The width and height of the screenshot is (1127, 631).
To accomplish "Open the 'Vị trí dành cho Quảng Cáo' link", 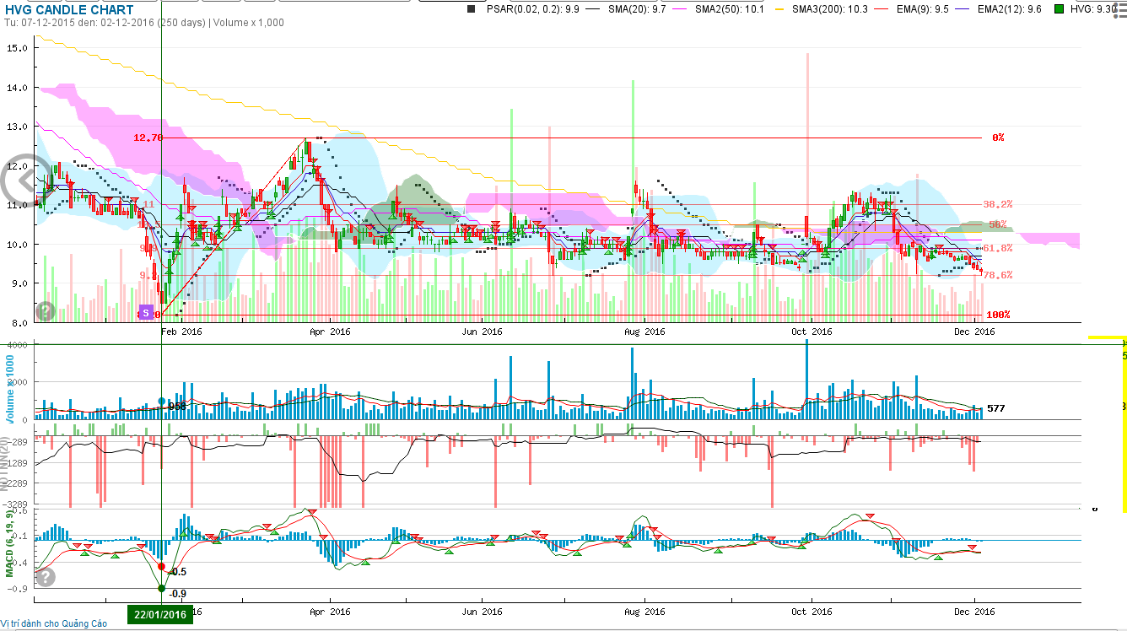I will pyautogui.click(x=54, y=624).
